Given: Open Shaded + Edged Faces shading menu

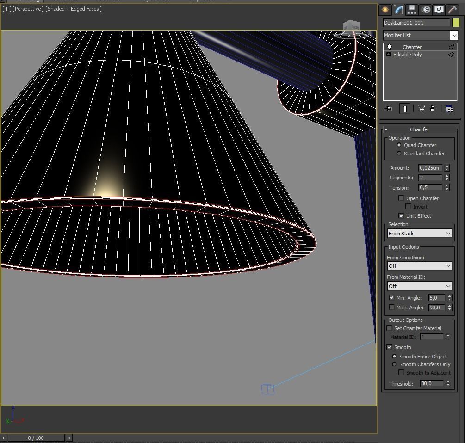Looking at the screenshot, I should [x=74, y=9].
